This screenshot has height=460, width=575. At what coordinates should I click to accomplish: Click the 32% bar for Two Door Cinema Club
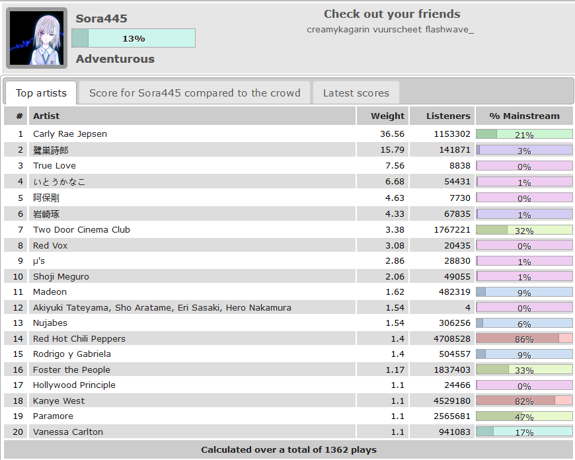pos(524,230)
